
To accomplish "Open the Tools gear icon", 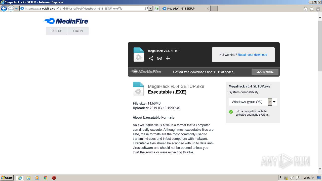I will 318,9.
